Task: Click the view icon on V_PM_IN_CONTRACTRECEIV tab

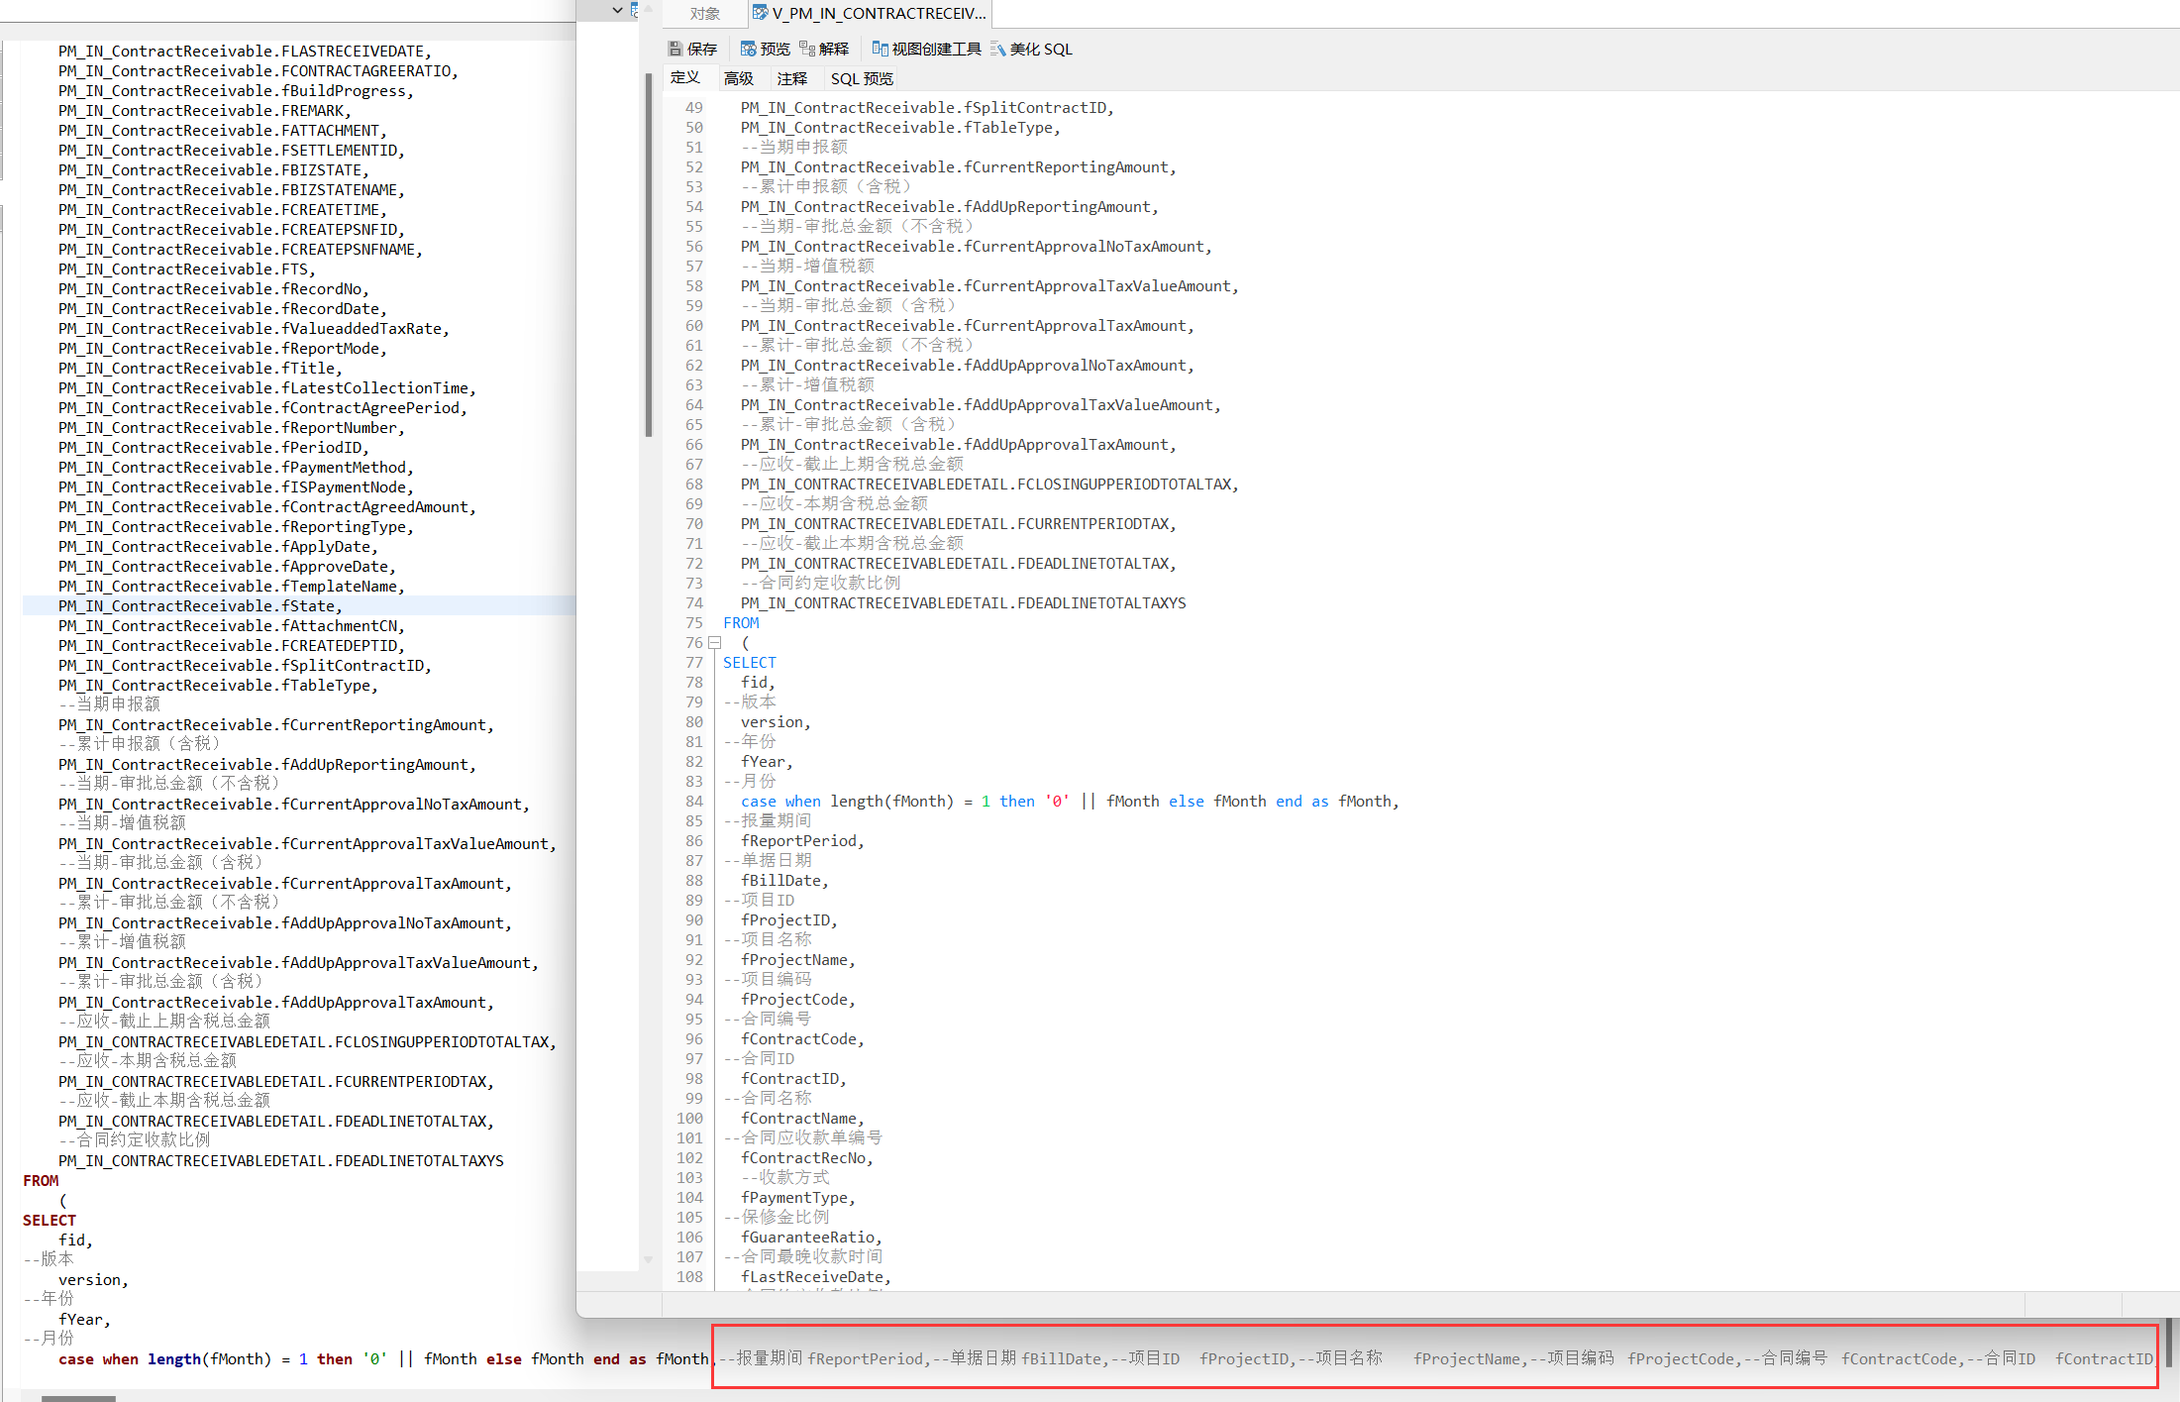Action: [761, 13]
